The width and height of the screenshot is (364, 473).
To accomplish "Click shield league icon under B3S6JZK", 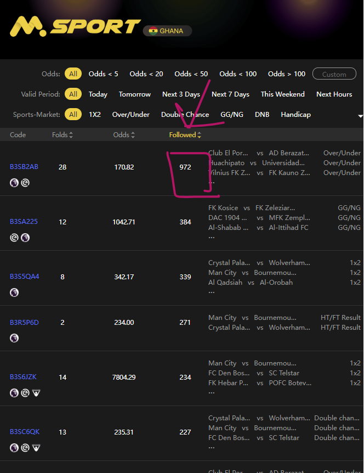I will coord(36,393).
